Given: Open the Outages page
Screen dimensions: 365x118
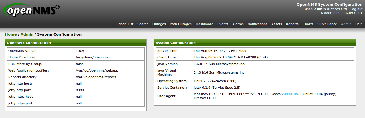Looking at the screenshot, I should pos(159,24).
